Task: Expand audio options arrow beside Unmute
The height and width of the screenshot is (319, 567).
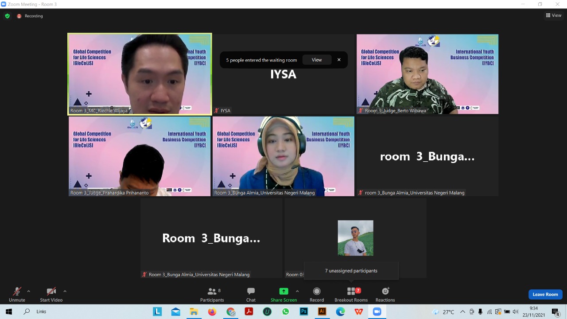Action: [29, 291]
